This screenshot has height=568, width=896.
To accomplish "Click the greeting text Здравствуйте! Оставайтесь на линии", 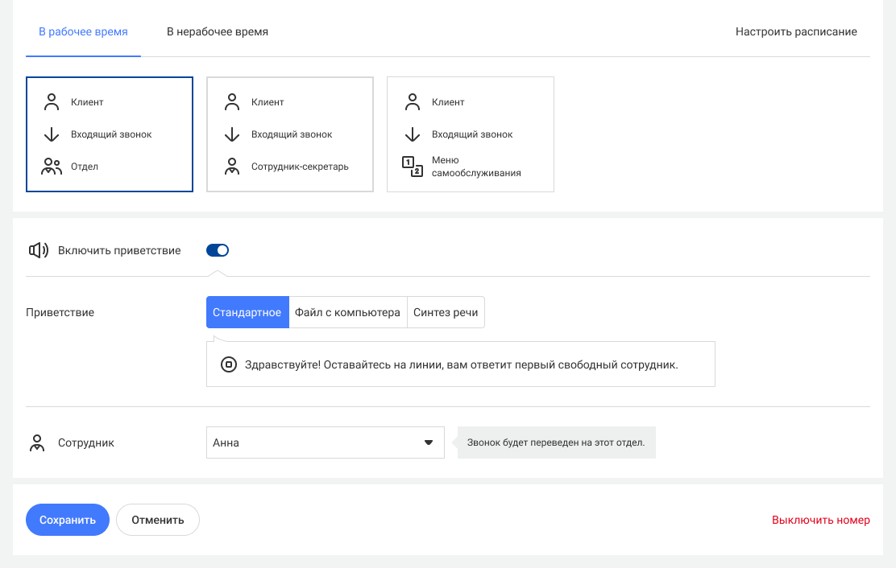I will [x=461, y=365].
